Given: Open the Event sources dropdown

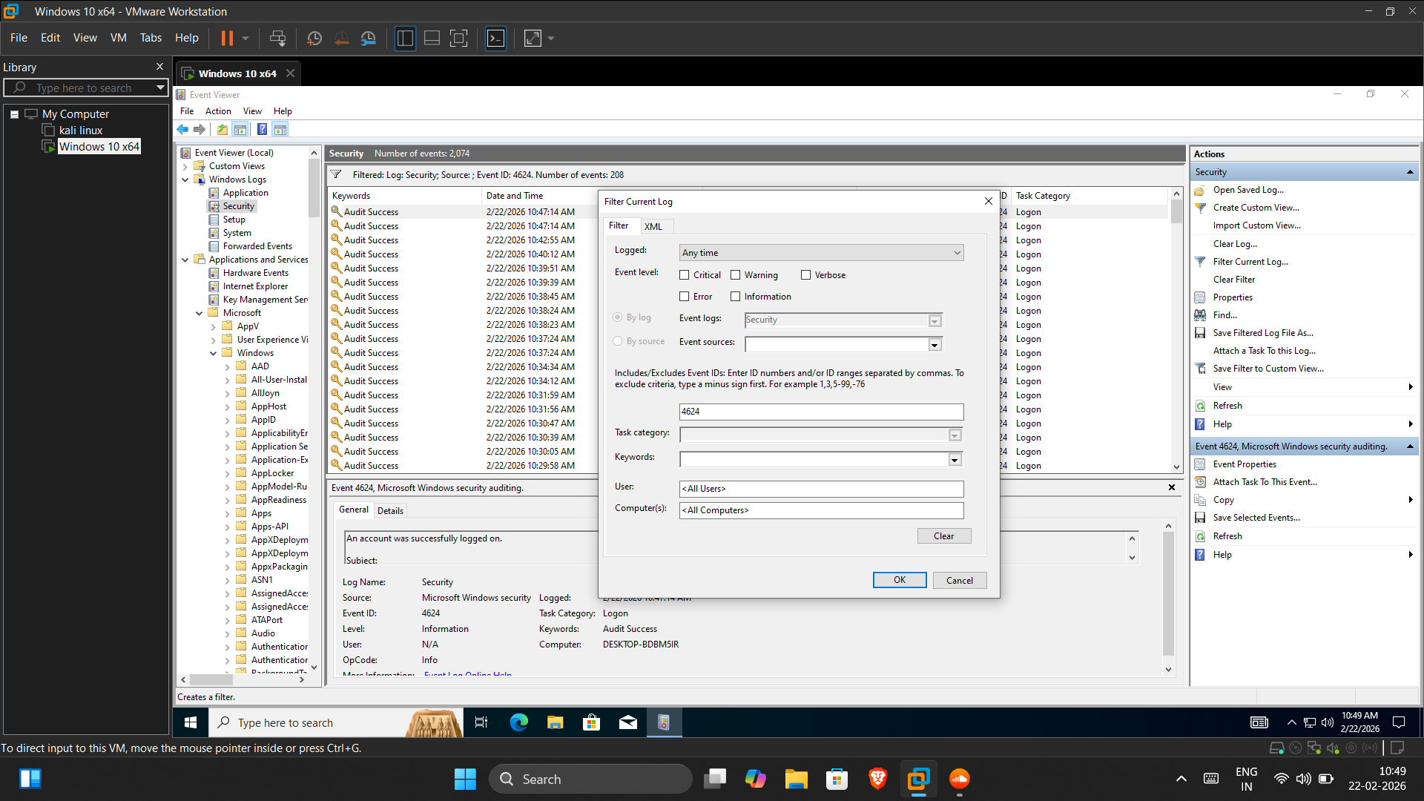Looking at the screenshot, I should (934, 345).
